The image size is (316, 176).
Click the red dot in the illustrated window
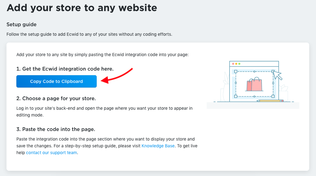click(233, 64)
